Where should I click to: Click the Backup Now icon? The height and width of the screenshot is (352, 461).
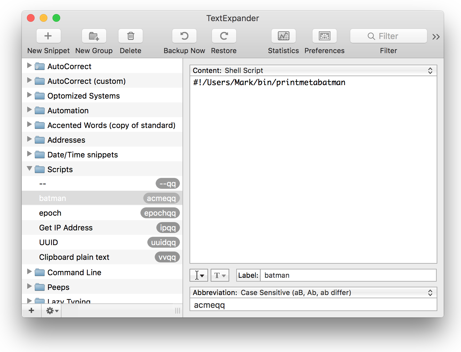[184, 36]
